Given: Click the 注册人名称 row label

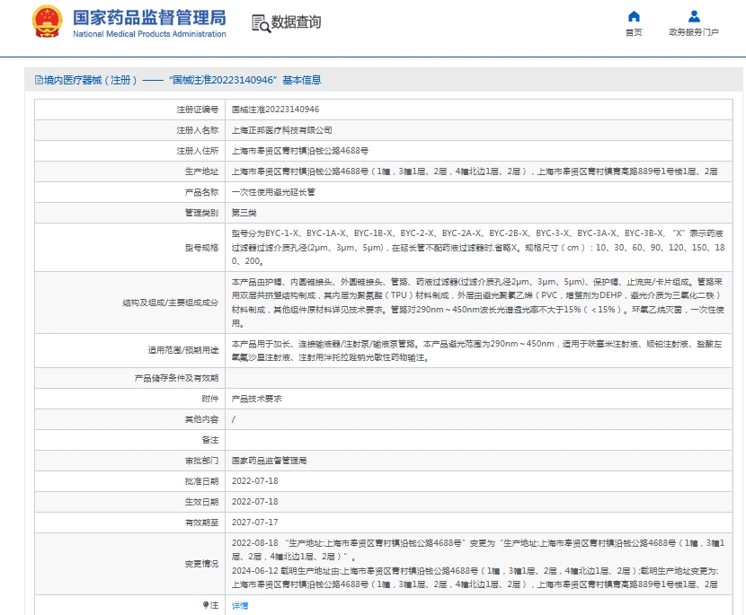Looking at the screenshot, I should (198, 130).
